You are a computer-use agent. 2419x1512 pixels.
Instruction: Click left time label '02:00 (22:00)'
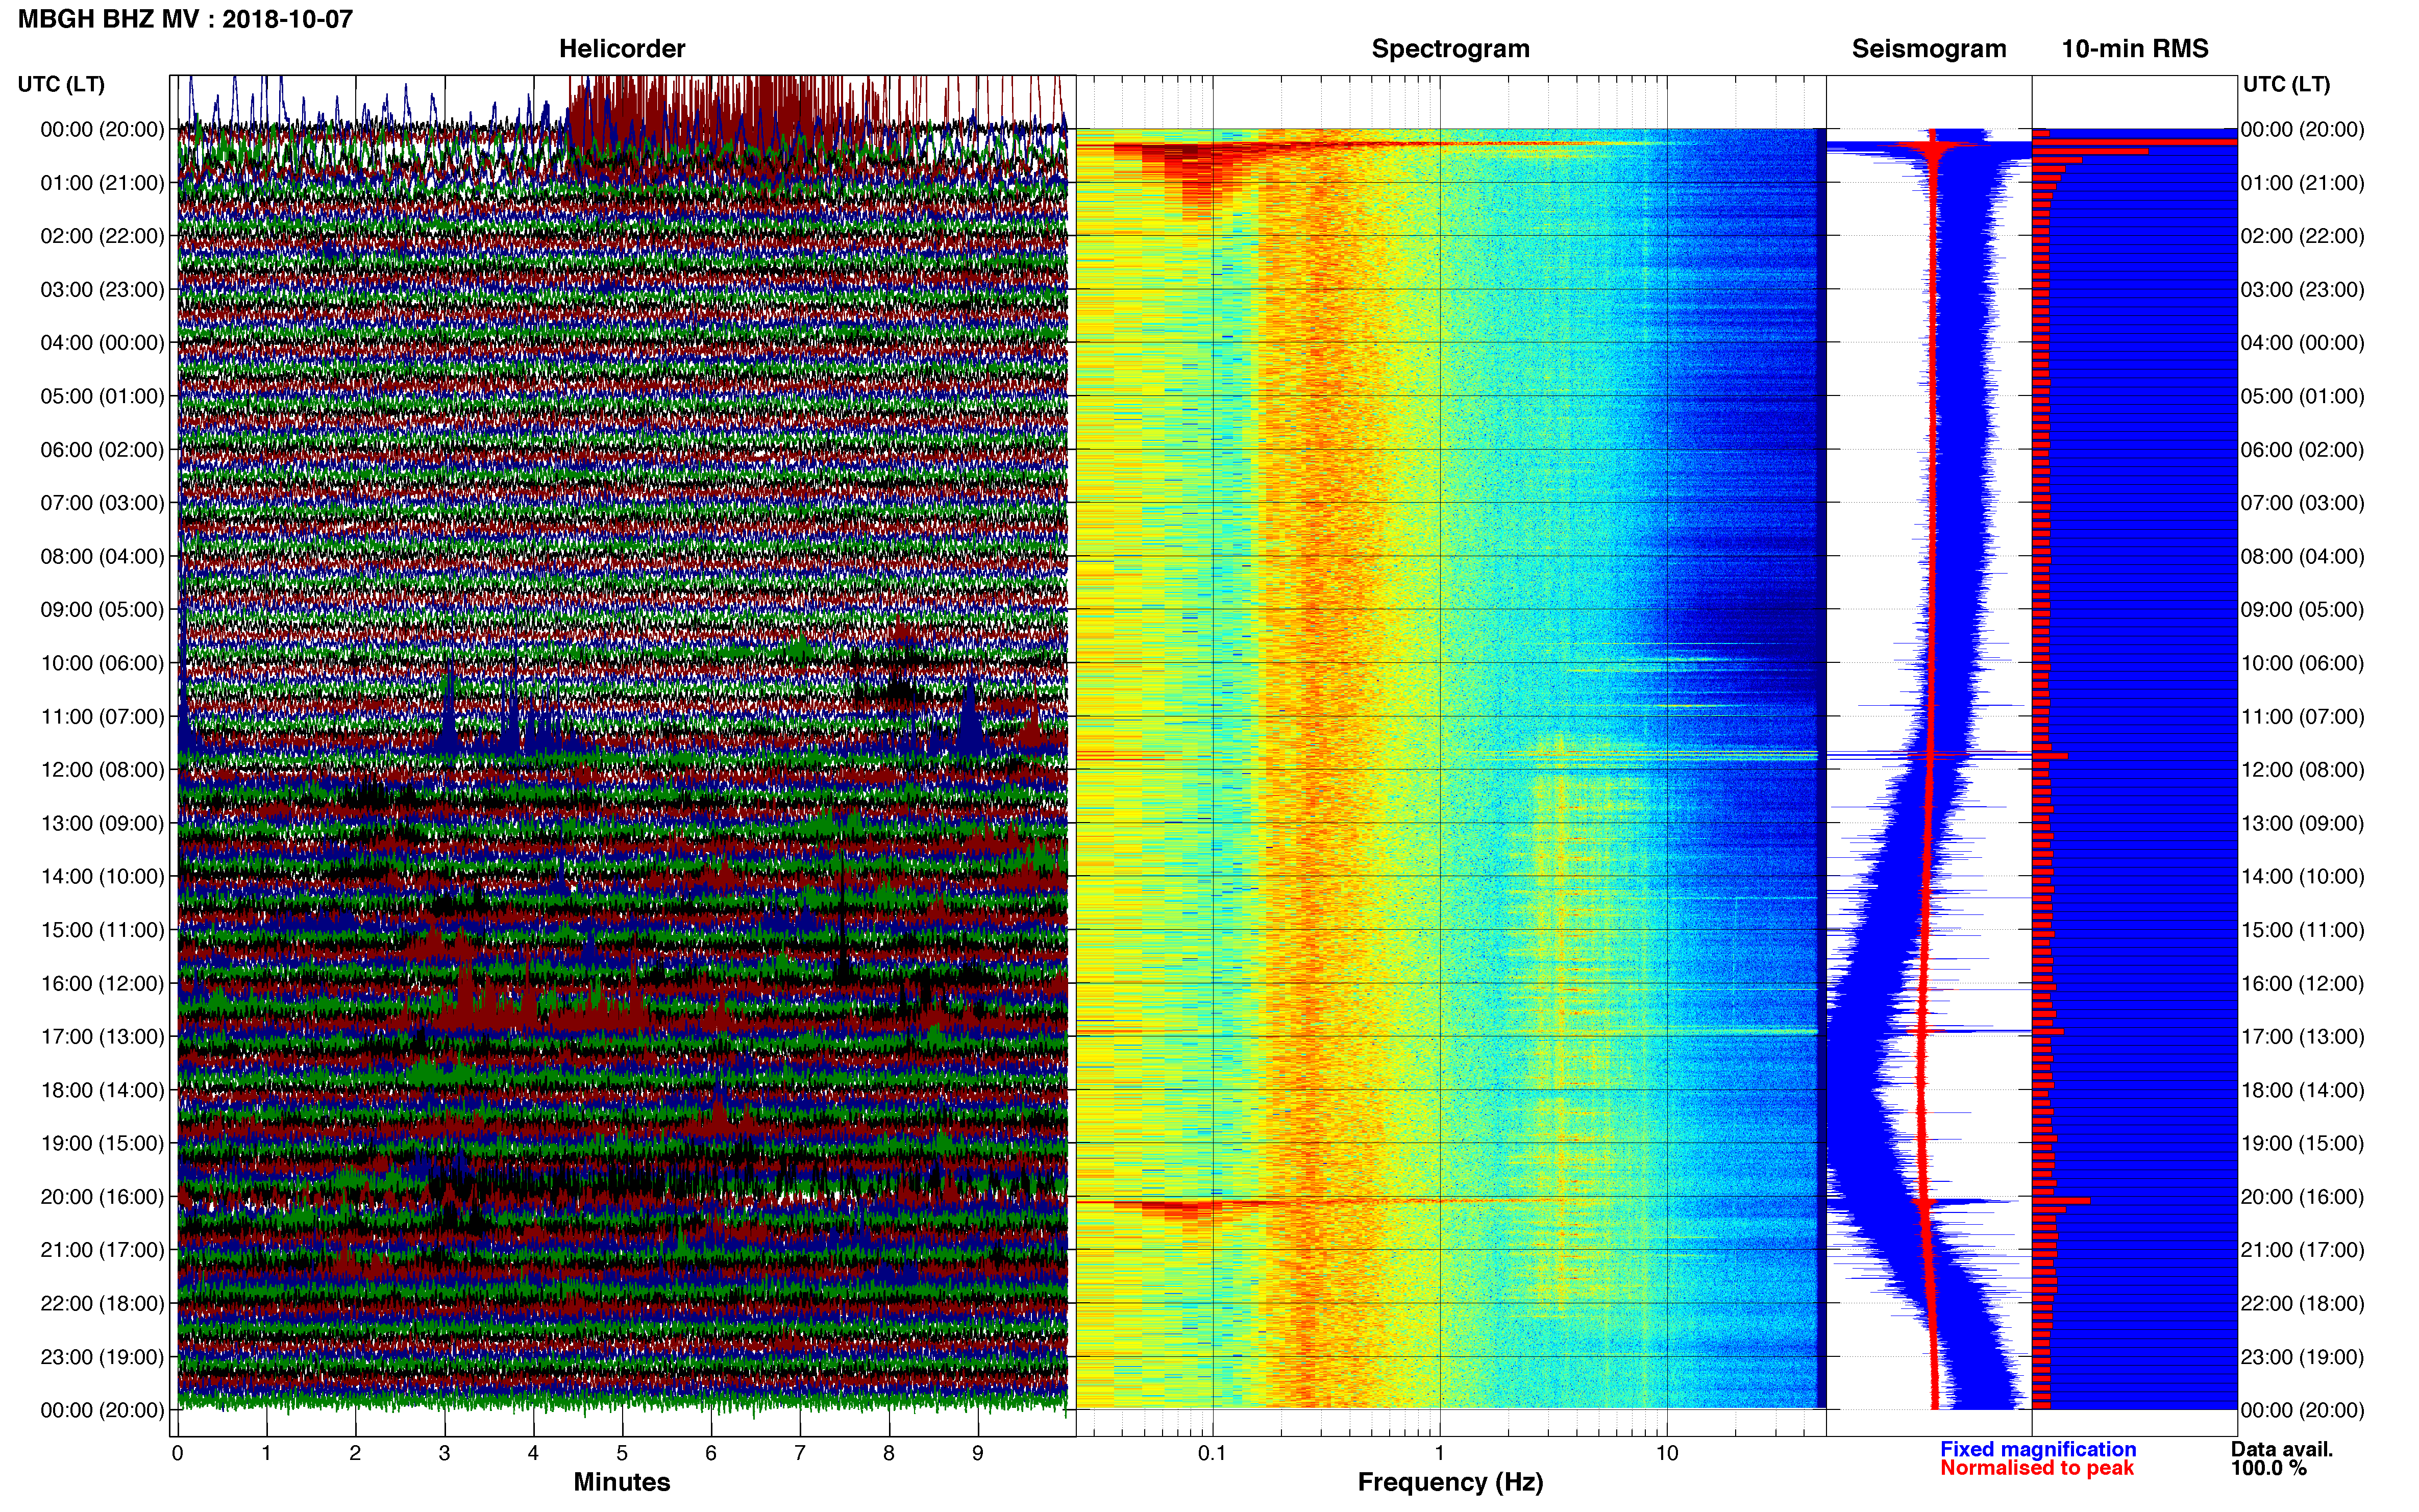[102, 236]
